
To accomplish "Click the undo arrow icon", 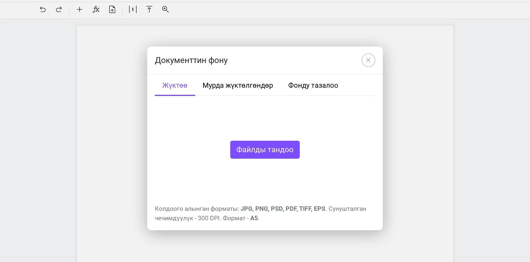I will coord(43,9).
